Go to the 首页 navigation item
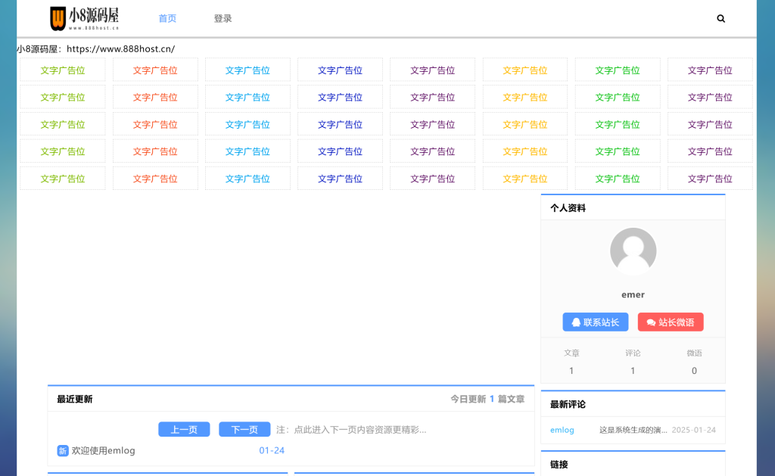Screen dimensions: 775x476 point(167,18)
